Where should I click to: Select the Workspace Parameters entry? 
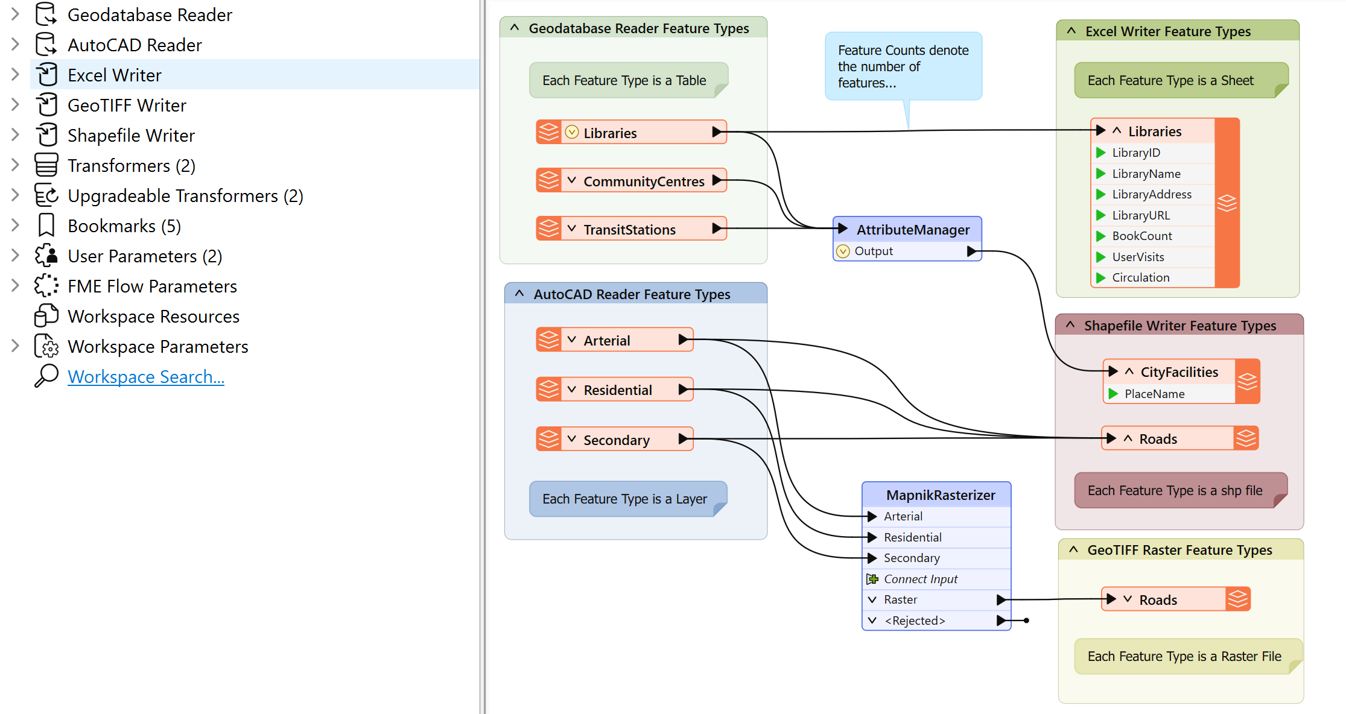pyautogui.click(x=158, y=346)
